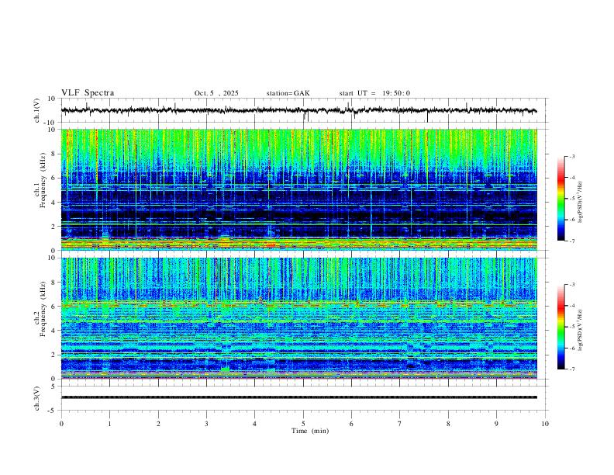Click time axis tick label "5"

click(x=303, y=424)
